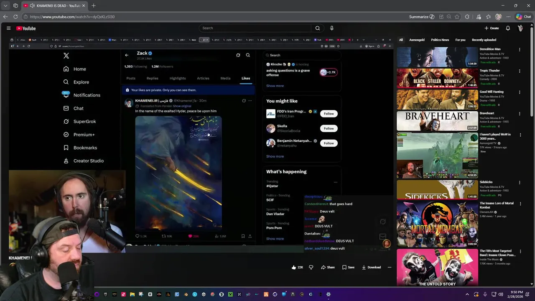Open the Mortal Kombat thumbnail
The width and height of the screenshot is (535, 301).
(x=437, y=224)
